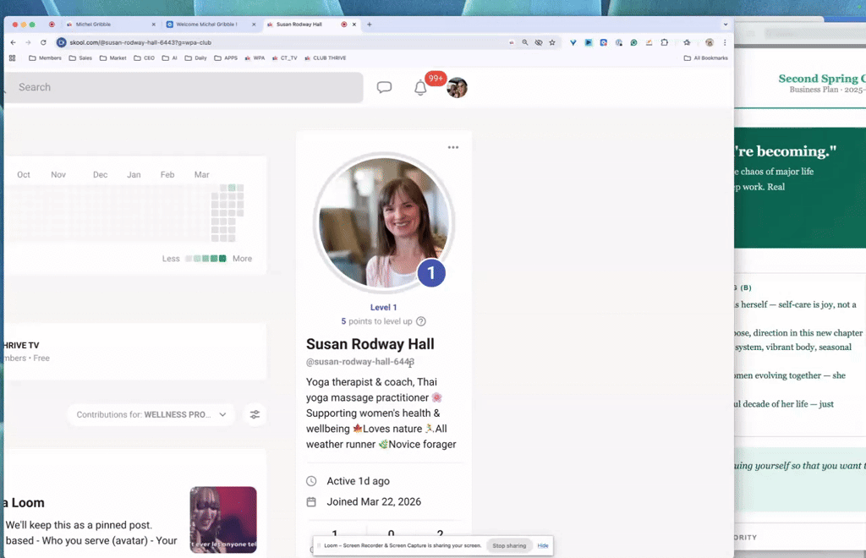Open the CEO bookmark folder
The image size is (866, 558).
(x=144, y=58)
